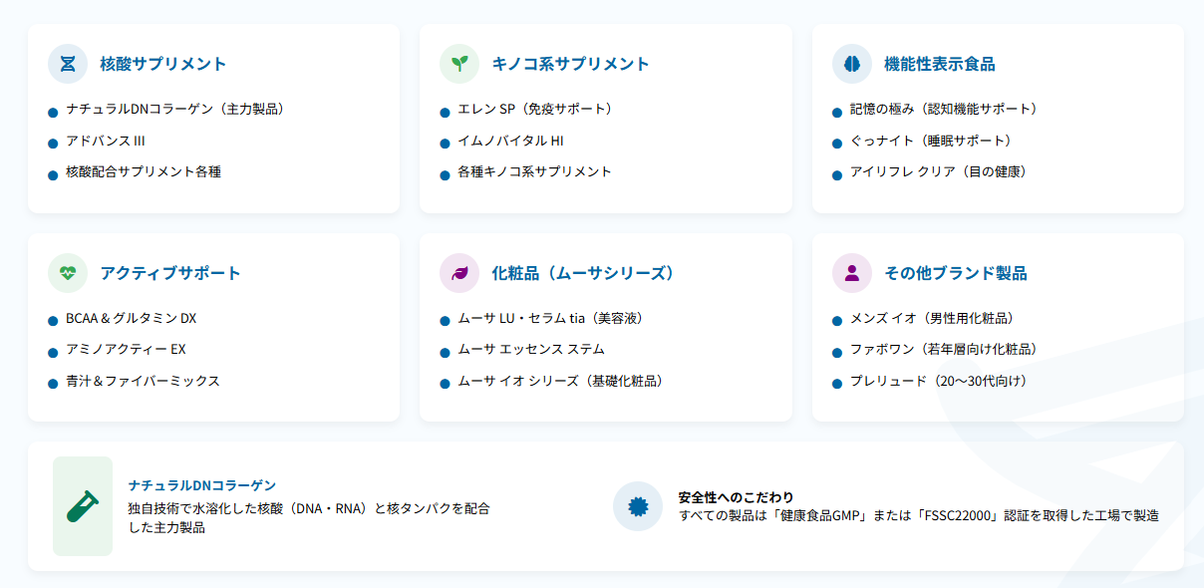
Task: Click the bold ナチュラルDNコラーゲン title at bottom
Action: 202,485
